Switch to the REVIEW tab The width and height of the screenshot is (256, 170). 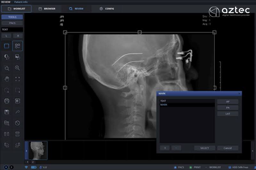(x=76, y=9)
